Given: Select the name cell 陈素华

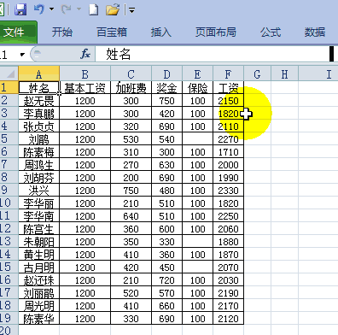Looking at the screenshot, I should coord(39,318).
